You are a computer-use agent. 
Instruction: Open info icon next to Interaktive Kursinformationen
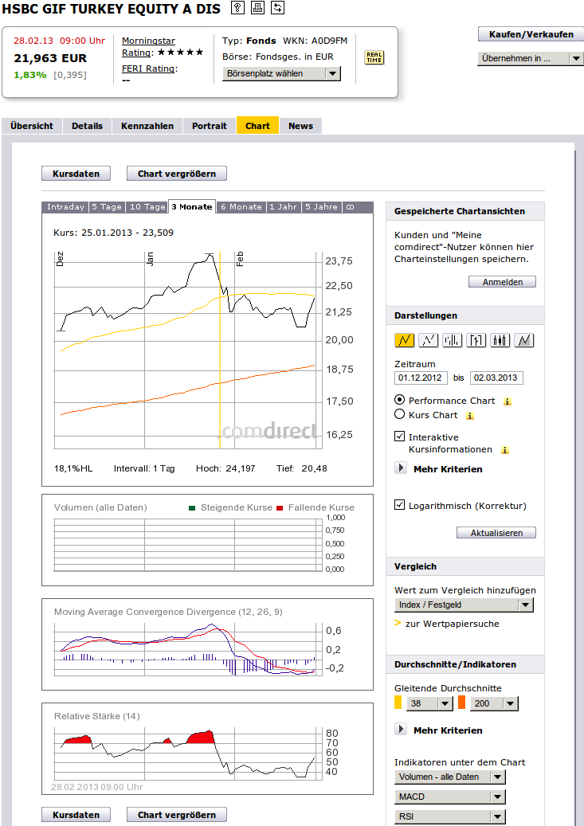[504, 450]
